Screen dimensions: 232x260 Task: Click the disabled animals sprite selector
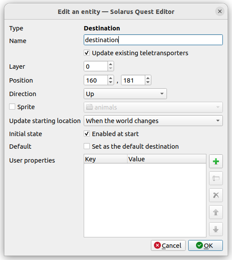[153, 107]
